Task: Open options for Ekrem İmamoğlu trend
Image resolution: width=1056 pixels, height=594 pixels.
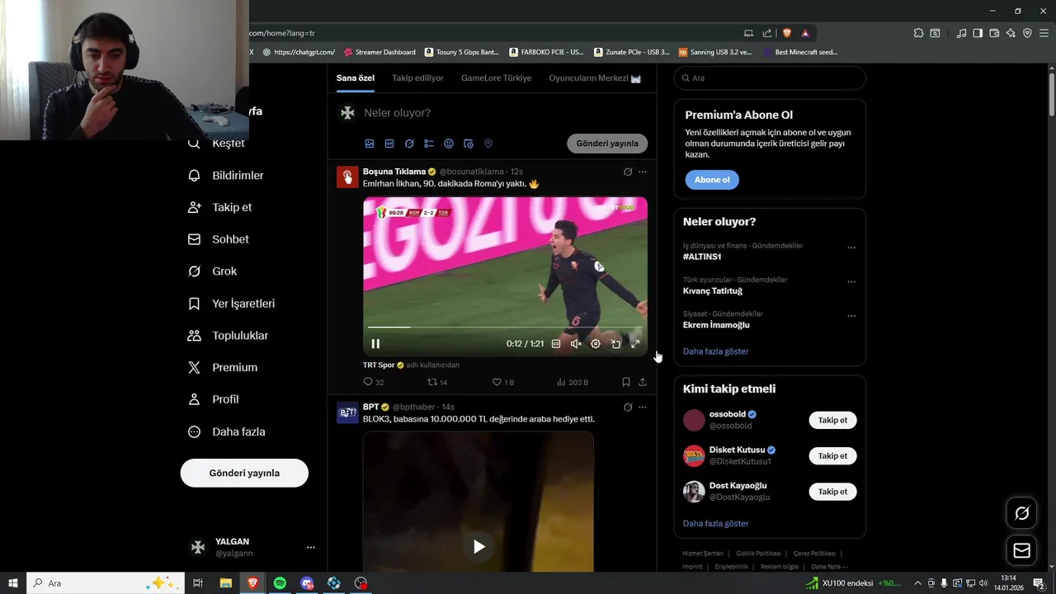Action: (851, 316)
